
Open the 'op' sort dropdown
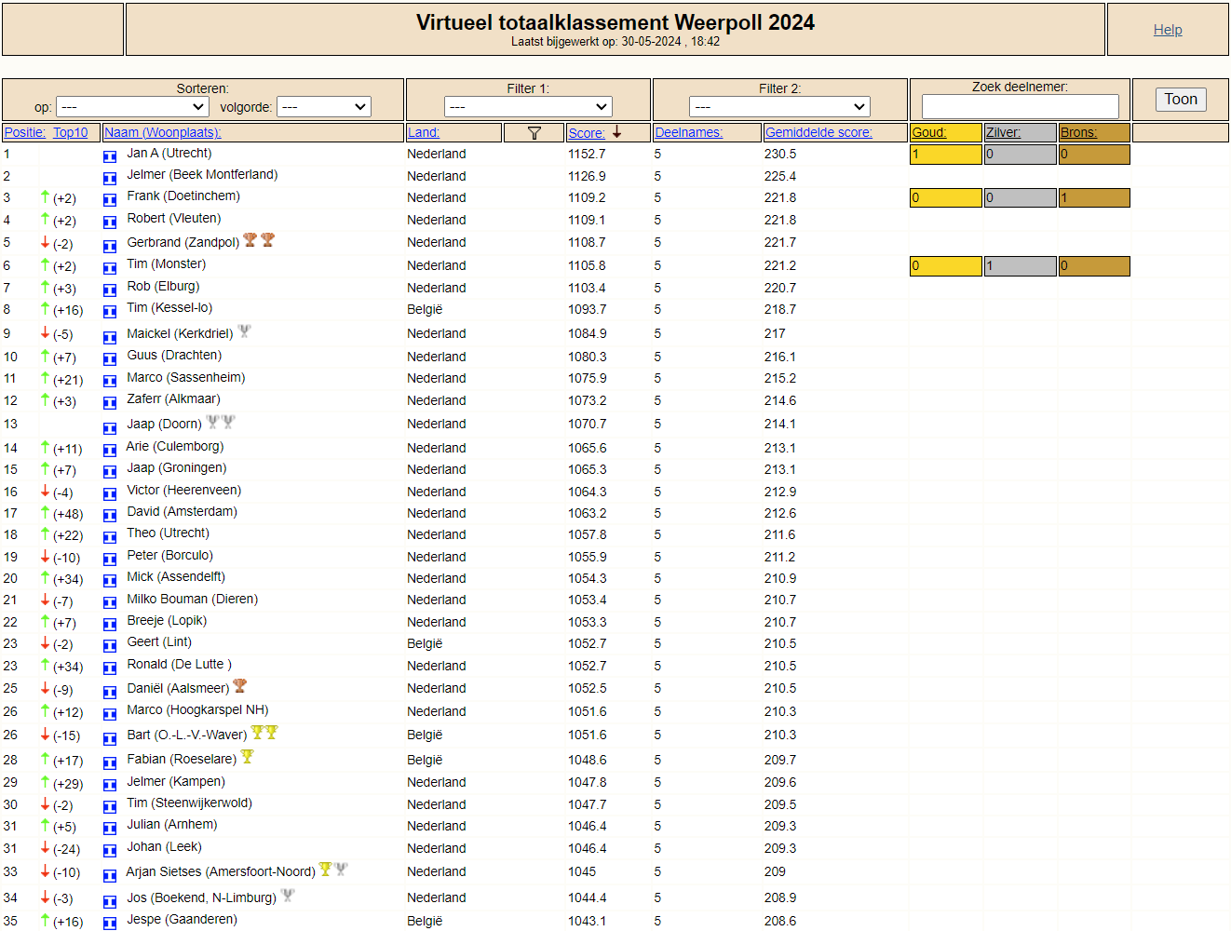click(x=132, y=107)
